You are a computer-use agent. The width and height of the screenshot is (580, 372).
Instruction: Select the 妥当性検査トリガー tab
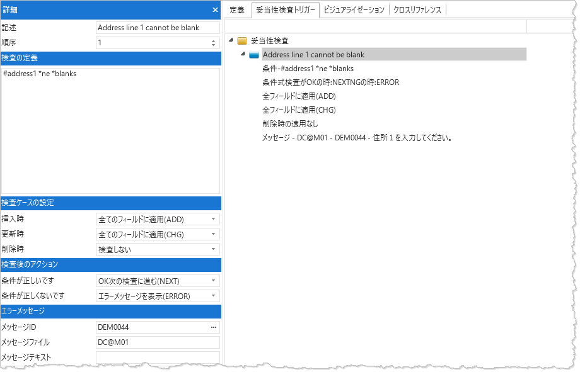[285, 10]
